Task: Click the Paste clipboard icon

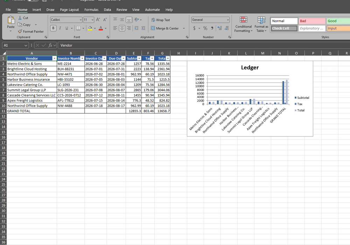Action: [x=11, y=20]
